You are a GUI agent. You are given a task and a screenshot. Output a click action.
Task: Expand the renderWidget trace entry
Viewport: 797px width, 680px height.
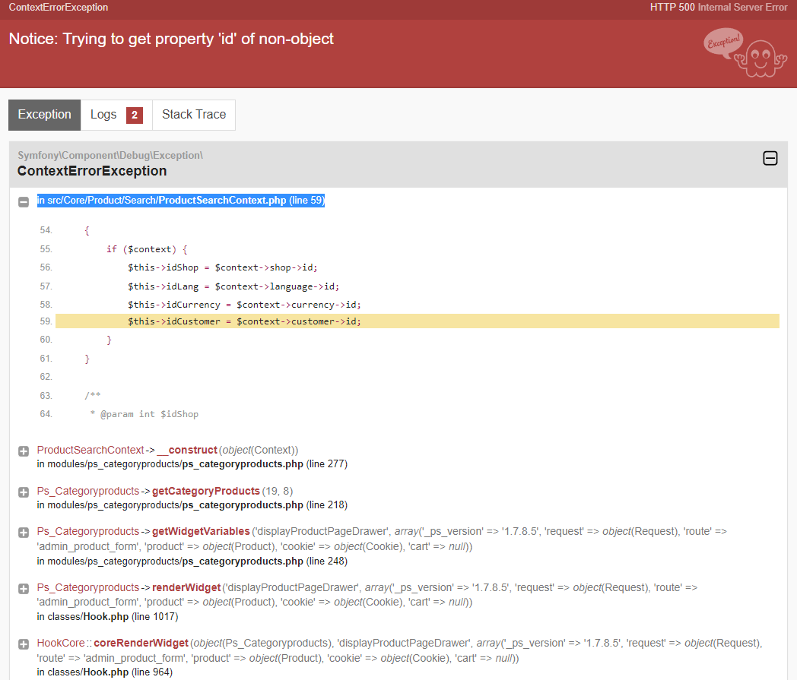click(x=24, y=589)
